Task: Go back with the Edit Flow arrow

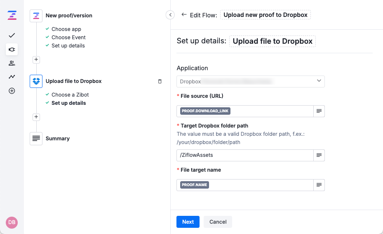Action: (x=184, y=15)
